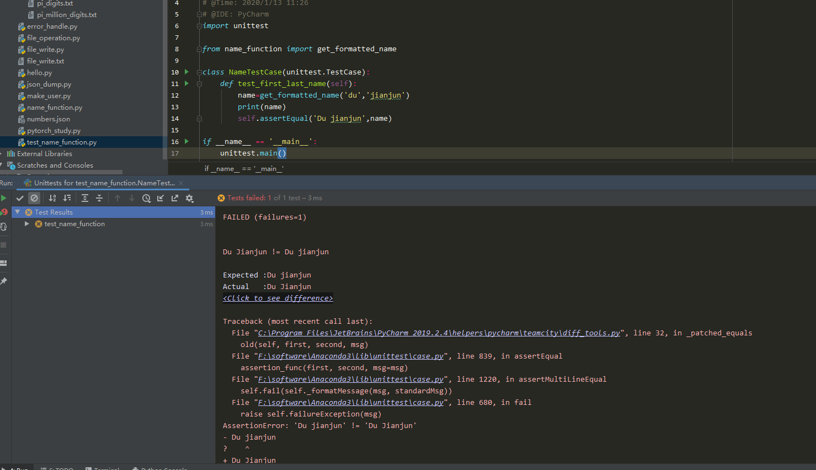Expand Scratches and Consoles node
Viewport: 816px width, 470px height.
click(x=2, y=165)
